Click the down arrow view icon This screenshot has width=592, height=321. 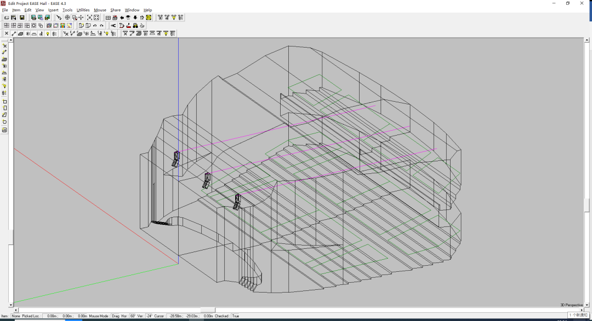[x=135, y=17]
